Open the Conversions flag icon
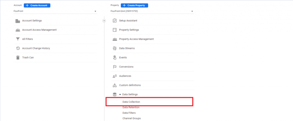This screenshot has height=121, width=293. click(x=114, y=67)
